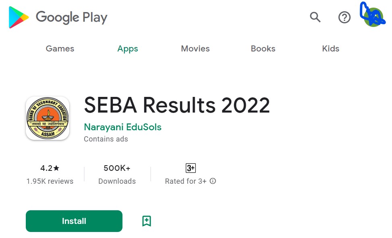Click the 500K+ downloads stat
The height and width of the screenshot is (238, 392).
pos(116,168)
